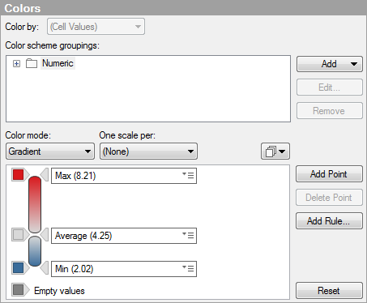Image resolution: width=367 pixels, height=303 pixels.
Task: Open options menu for Min point
Action: 188,268
